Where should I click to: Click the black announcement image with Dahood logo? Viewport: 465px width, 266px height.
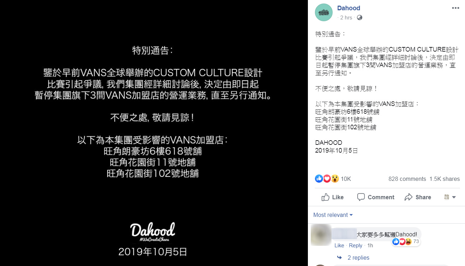(x=154, y=133)
